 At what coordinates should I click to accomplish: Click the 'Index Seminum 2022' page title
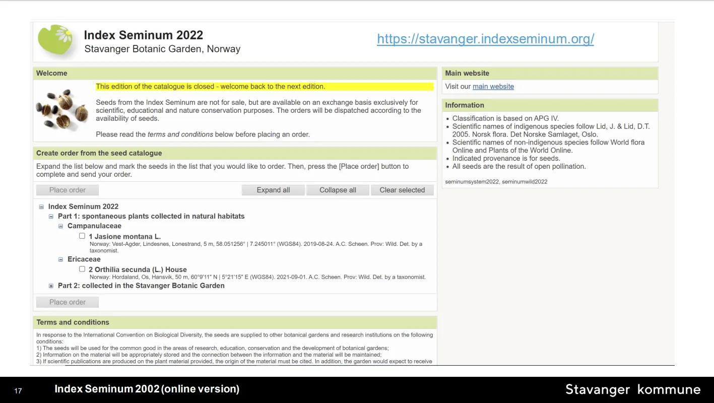coord(144,35)
